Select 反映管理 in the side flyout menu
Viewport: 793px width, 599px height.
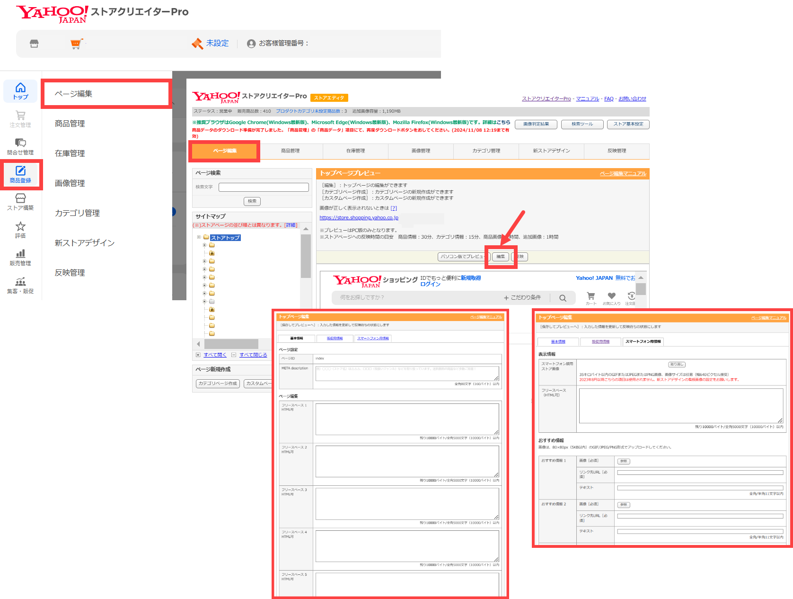[x=70, y=273]
